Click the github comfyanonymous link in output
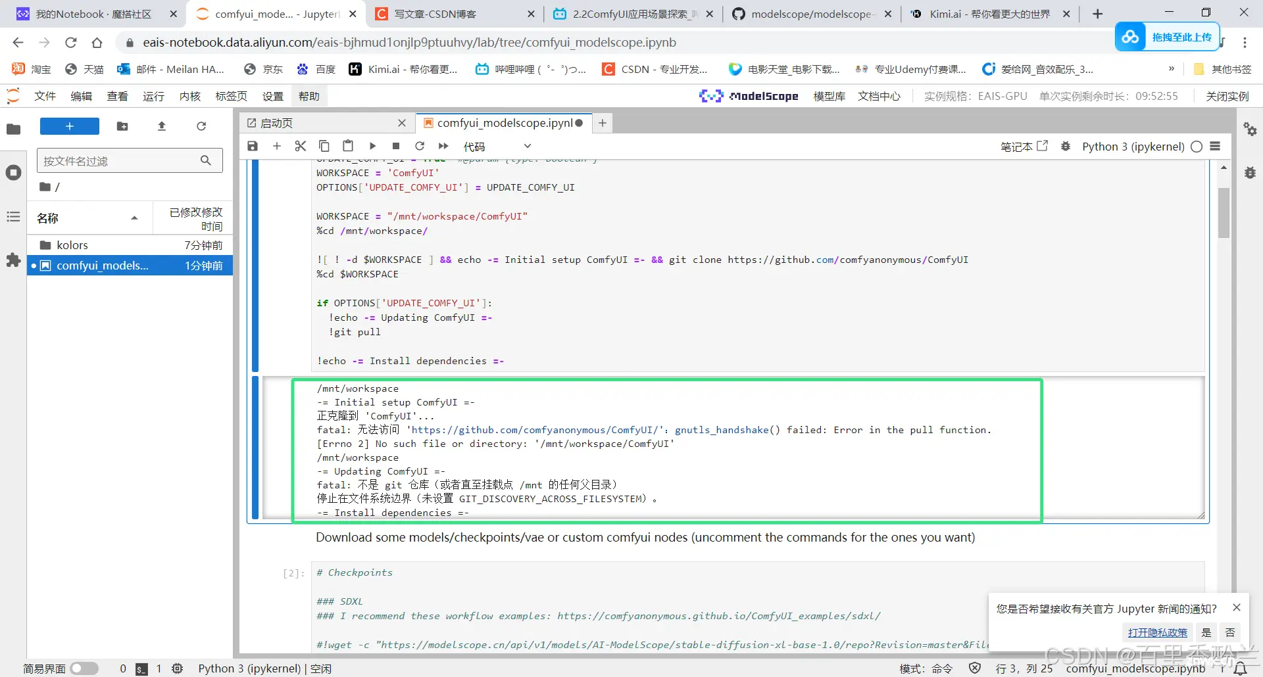1263x677 pixels. [x=537, y=430]
